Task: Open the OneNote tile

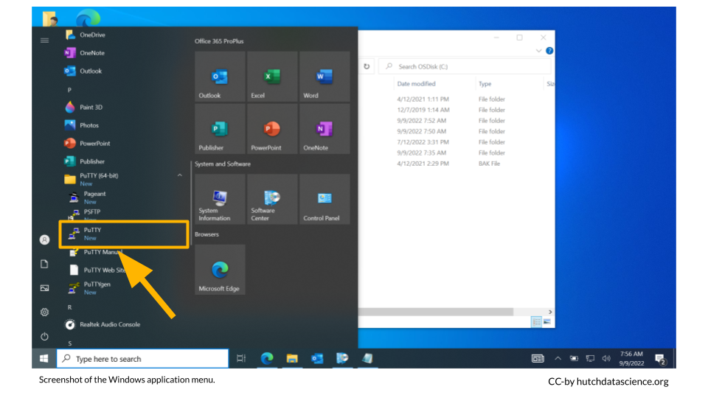Action: 324,128
